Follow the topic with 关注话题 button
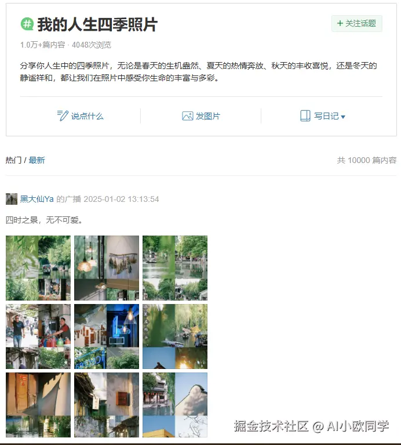The image size is (401, 445). tap(357, 23)
